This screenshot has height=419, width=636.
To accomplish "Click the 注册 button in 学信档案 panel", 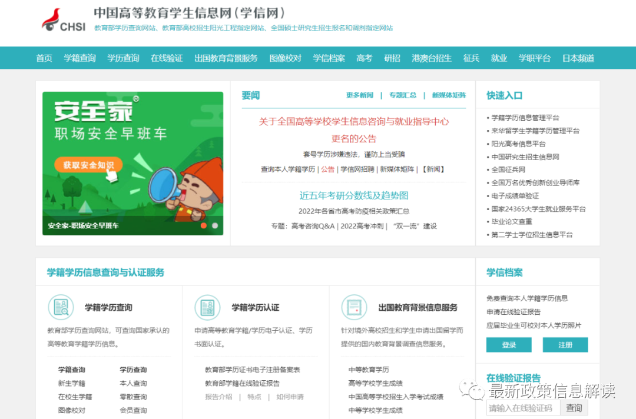I will (565, 345).
